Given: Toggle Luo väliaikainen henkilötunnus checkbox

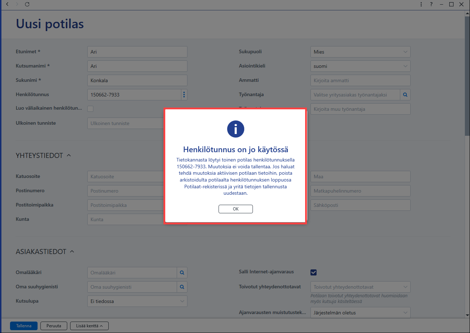Looking at the screenshot, I should click(x=90, y=109).
